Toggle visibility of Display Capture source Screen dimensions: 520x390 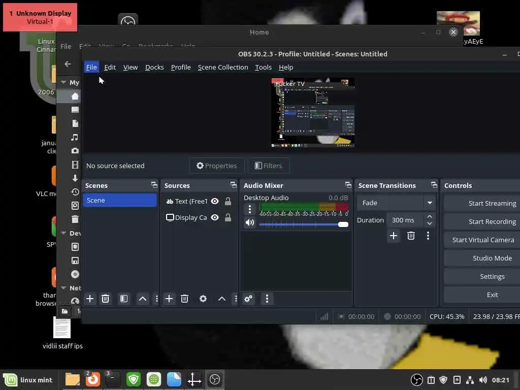(215, 217)
